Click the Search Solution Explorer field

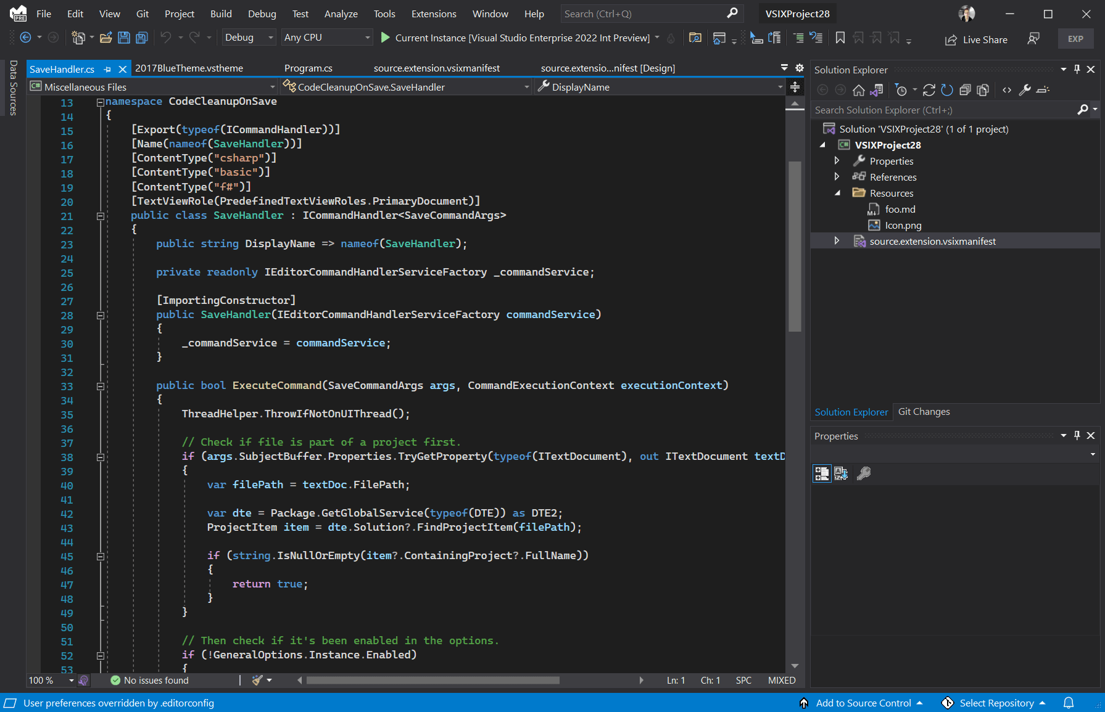(x=945, y=110)
